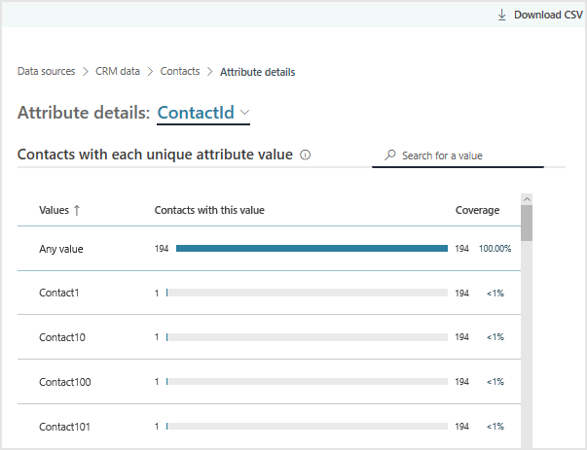Open the ContactId attribute selector
587x450 pixels.
pos(196,113)
